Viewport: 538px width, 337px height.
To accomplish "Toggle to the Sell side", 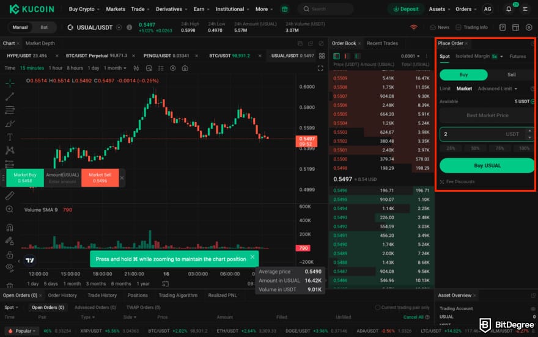I will click(x=511, y=74).
